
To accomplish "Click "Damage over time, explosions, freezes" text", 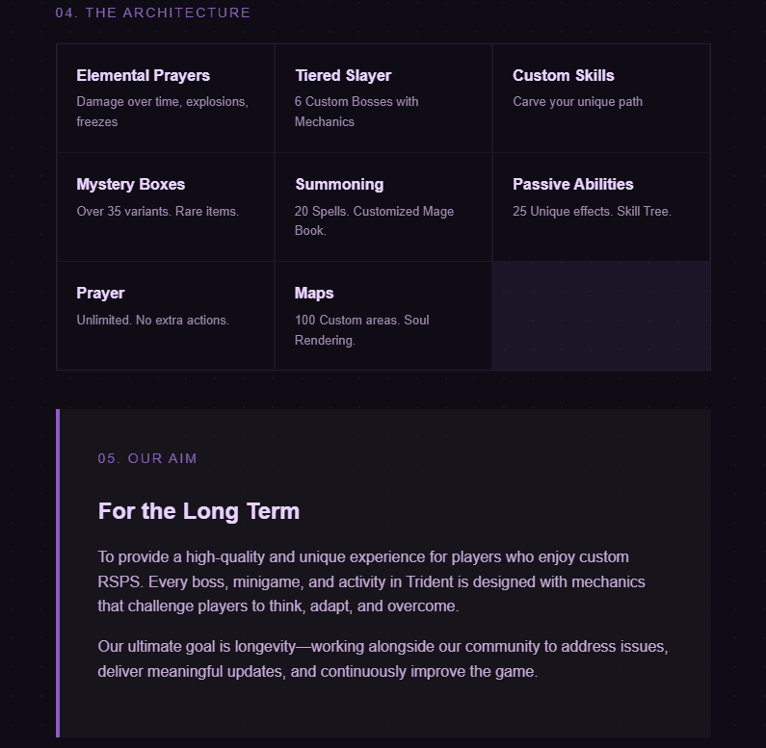I will 162,112.
